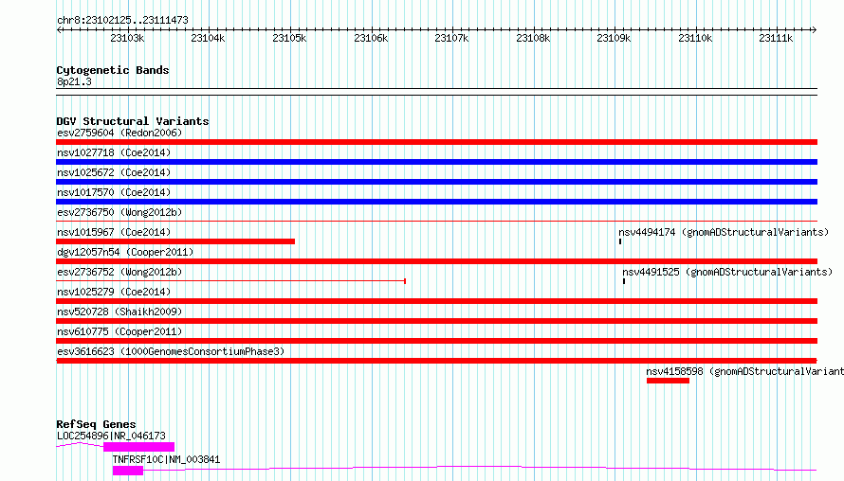This screenshot has height=481, width=844.
Task: Open nsv1027718 (Coe2014) variant label
Action: tap(114, 152)
